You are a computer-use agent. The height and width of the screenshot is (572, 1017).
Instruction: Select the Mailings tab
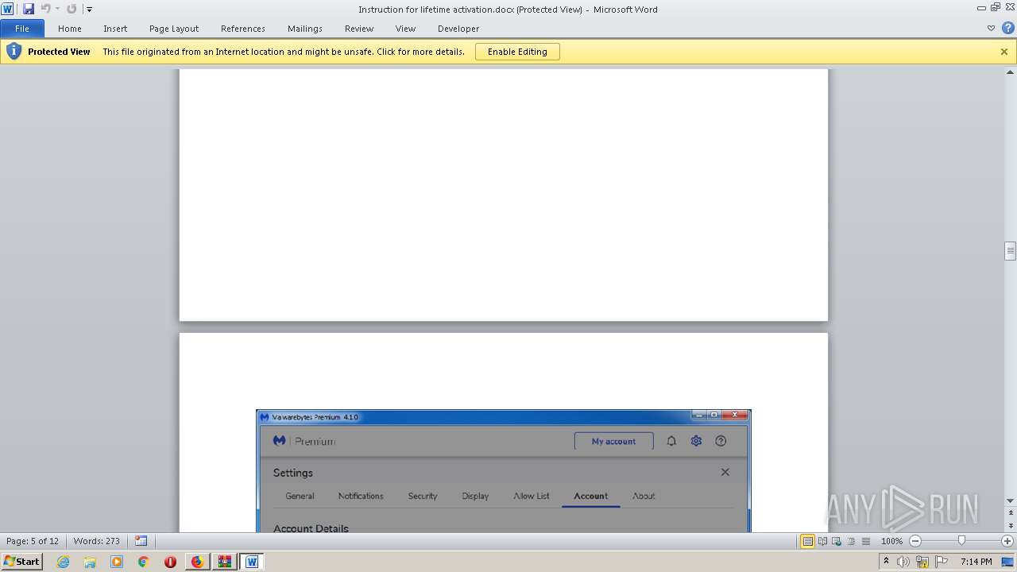tap(305, 29)
